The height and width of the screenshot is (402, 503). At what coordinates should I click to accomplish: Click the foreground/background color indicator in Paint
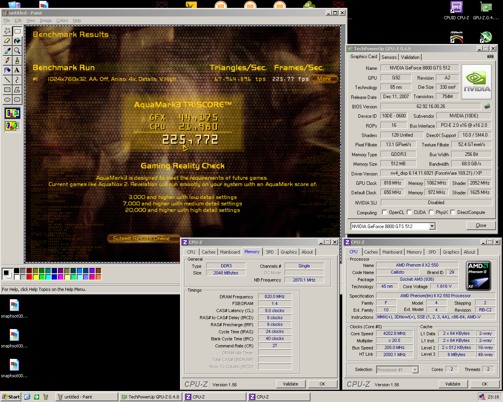[x=7, y=273]
